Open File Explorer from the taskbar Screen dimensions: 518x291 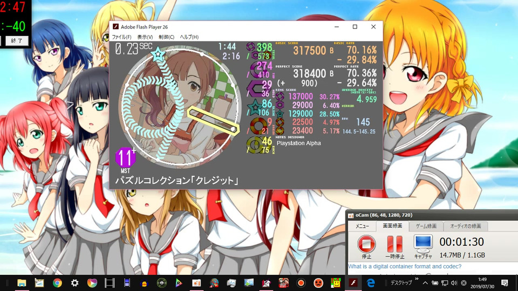click(22, 283)
